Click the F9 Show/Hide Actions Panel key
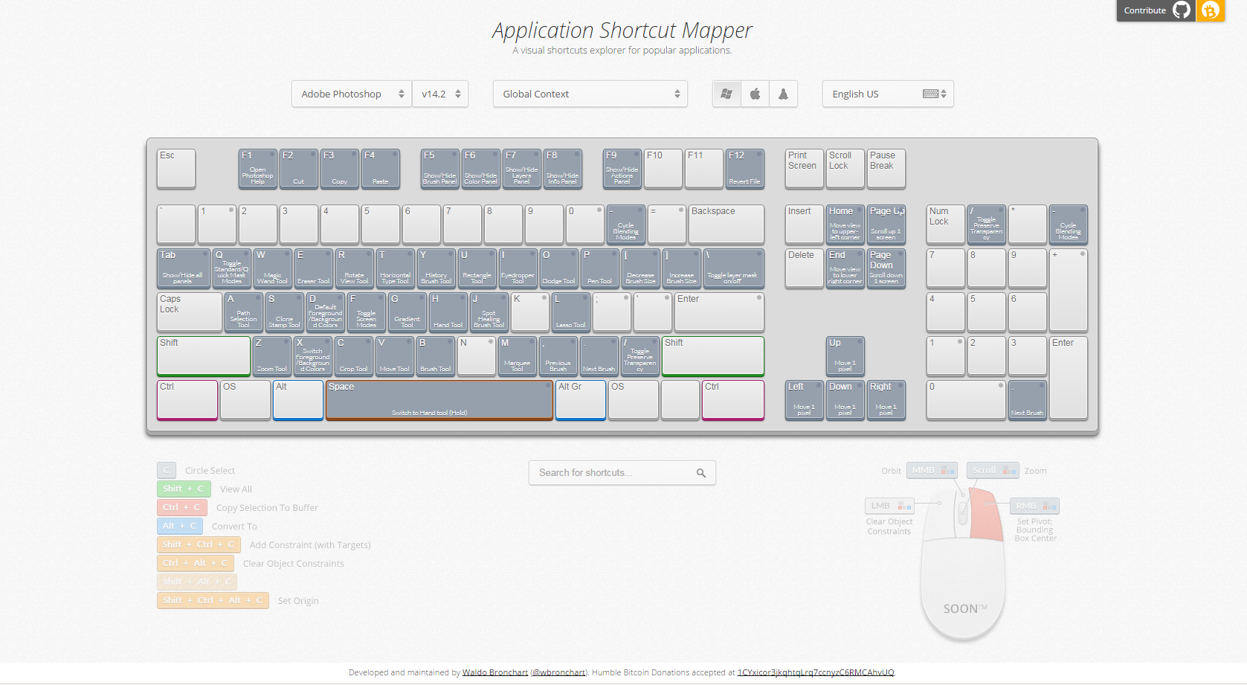Viewport: 1247px width, 685px height. [622, 169]
